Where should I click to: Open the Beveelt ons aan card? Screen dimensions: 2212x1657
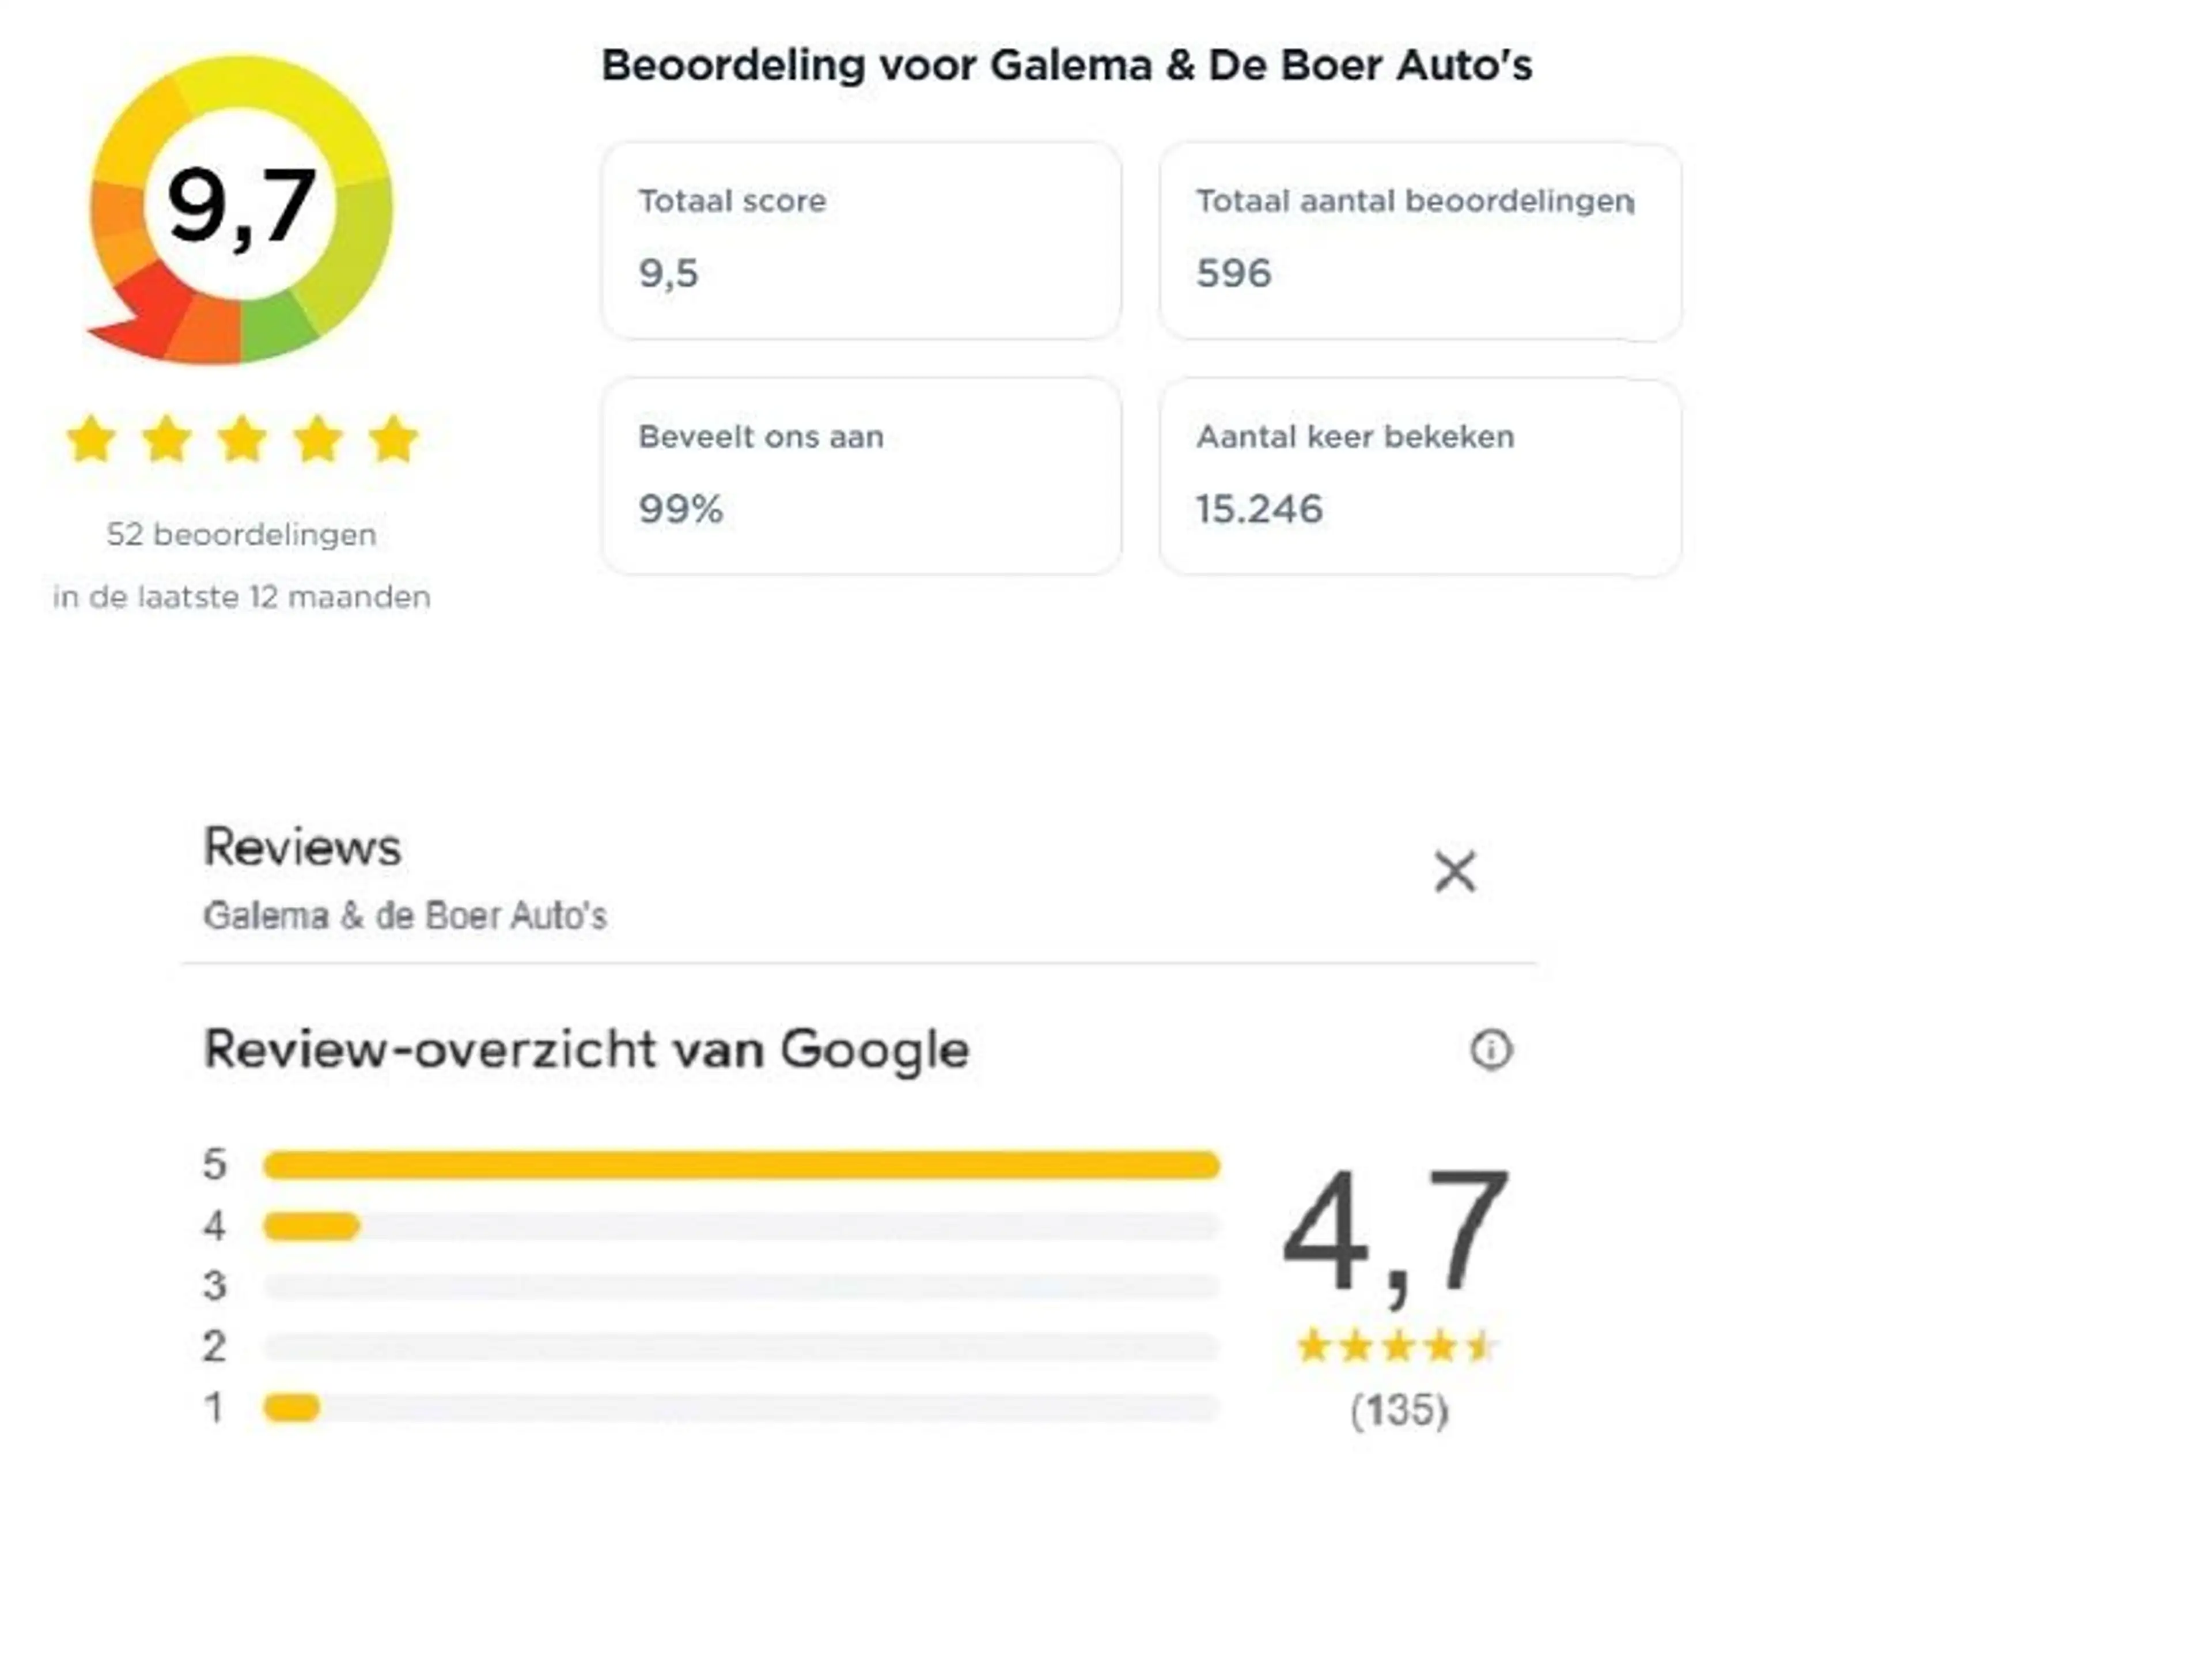[861, 476]
